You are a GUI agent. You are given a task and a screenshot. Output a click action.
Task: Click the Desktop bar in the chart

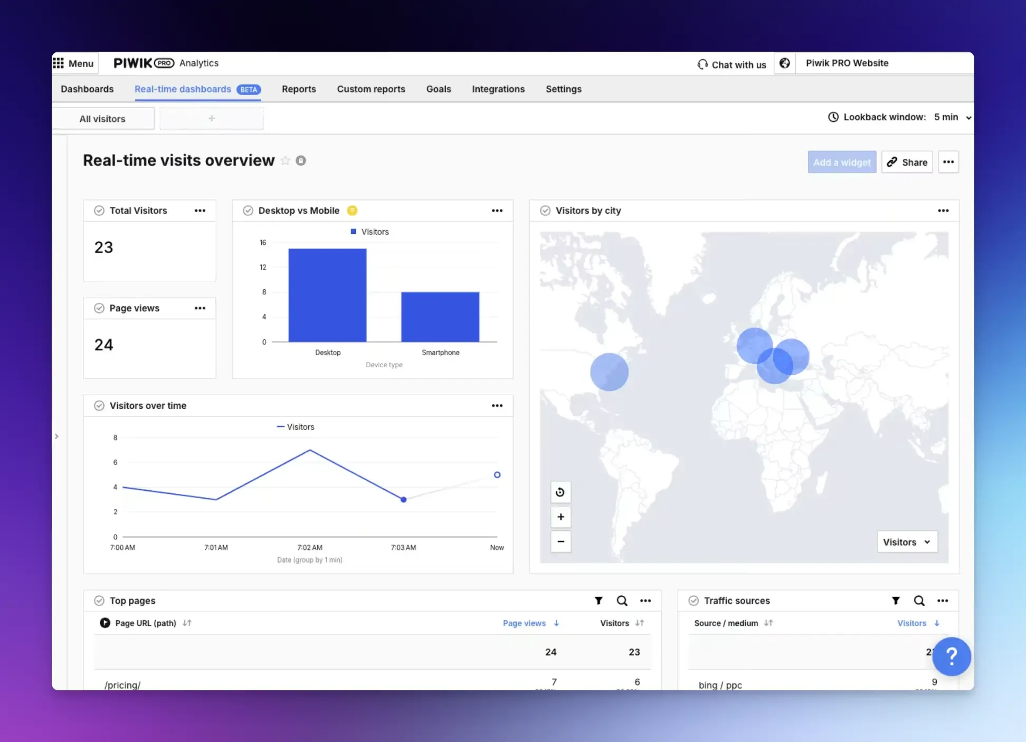(x=327, y=296)
